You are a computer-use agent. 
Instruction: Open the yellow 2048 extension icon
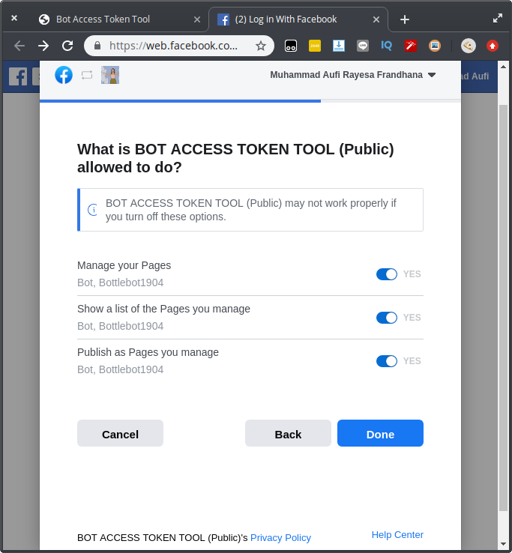(315, 46)
